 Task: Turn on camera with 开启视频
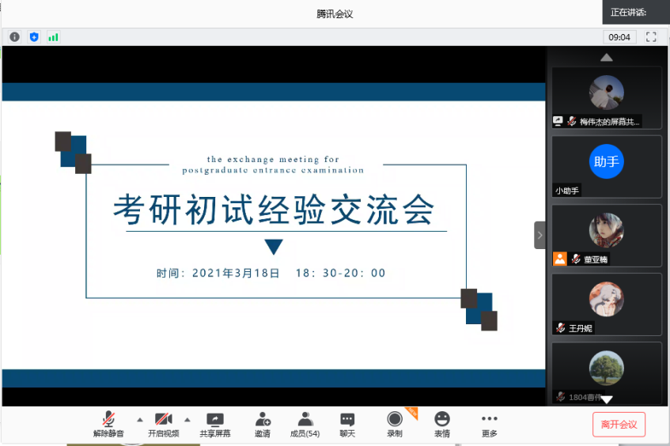coord(163,425)
